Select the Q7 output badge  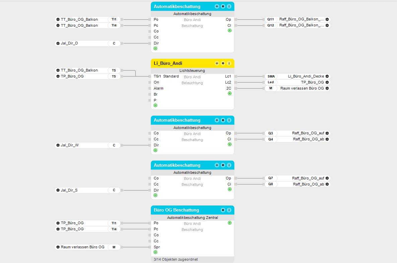coord(271,178)
